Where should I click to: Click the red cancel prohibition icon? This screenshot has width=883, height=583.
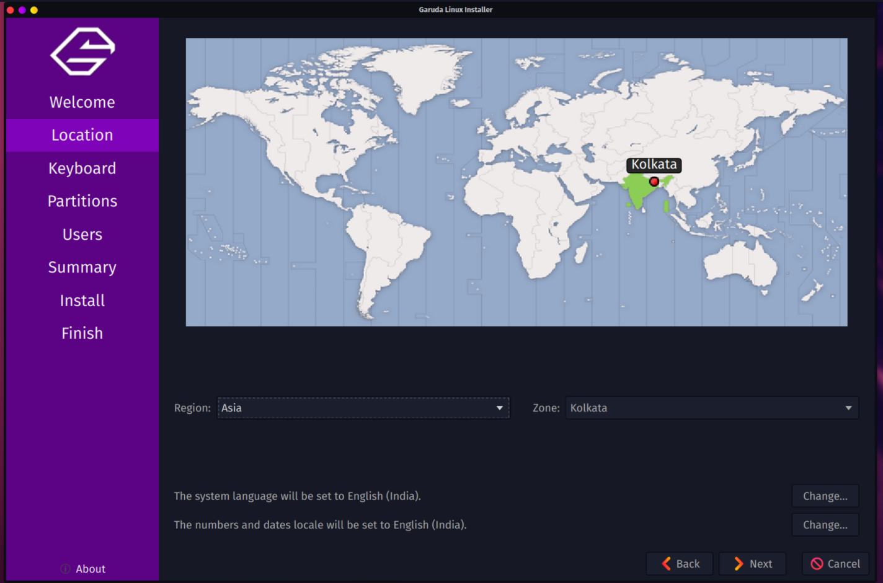pyautogui.click(x=819, y=563)
